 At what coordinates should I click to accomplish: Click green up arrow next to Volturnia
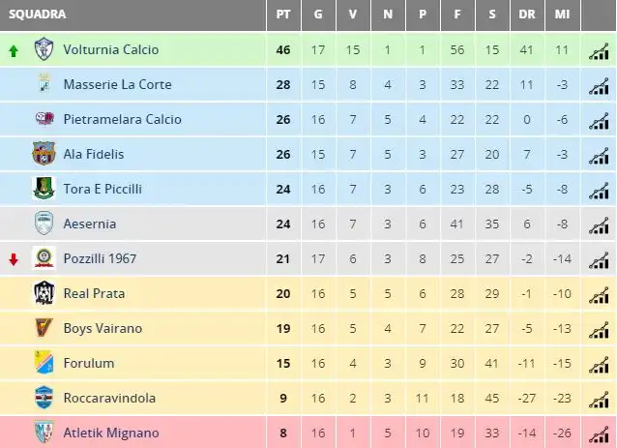pyautogui.click(x=14, y=50)
